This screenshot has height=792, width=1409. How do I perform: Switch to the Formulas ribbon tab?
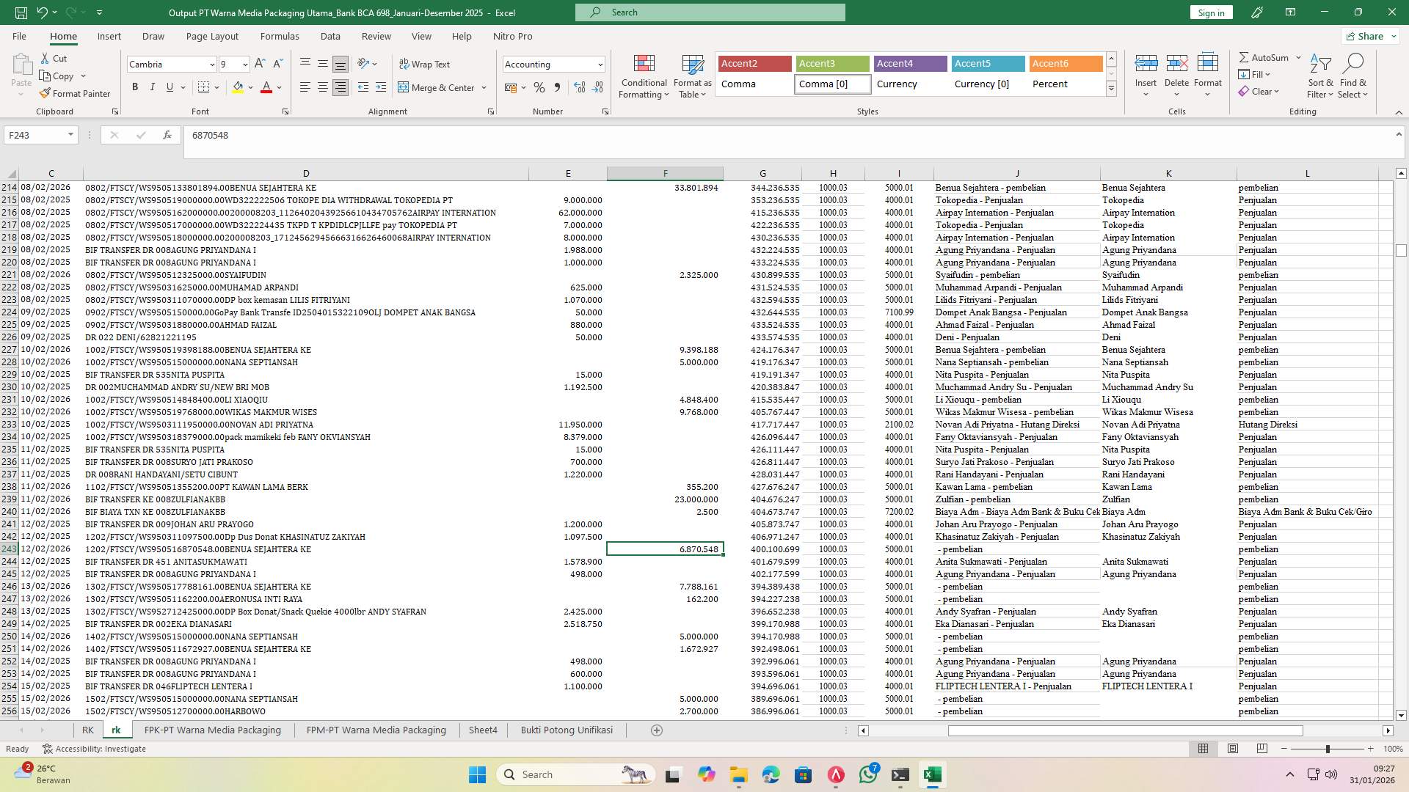(280, 36)
